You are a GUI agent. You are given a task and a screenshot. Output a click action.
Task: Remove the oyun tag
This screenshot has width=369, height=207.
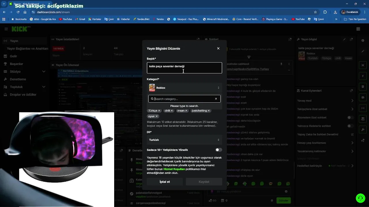[157, 116]
